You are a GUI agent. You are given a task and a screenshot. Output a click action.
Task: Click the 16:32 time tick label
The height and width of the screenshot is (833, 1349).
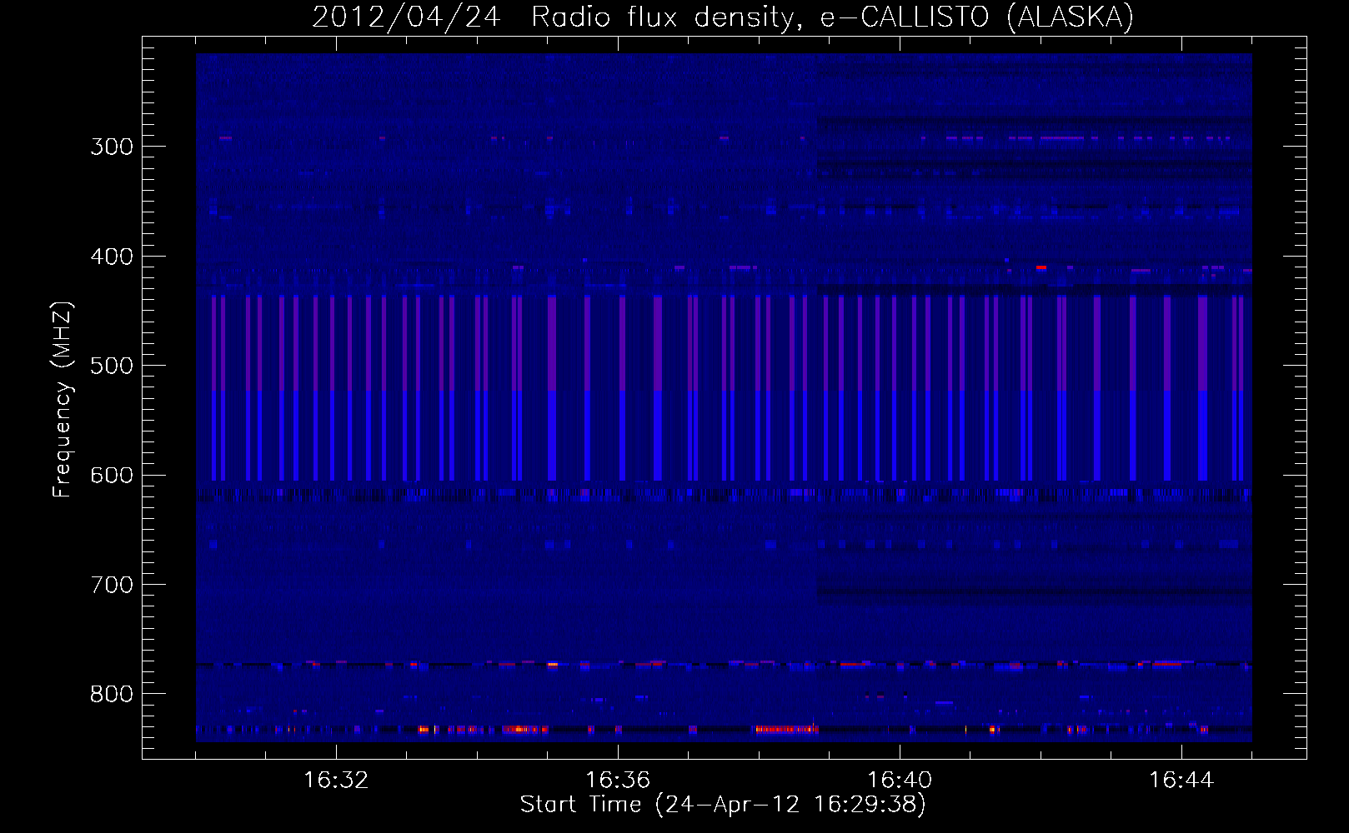point(336,780)
